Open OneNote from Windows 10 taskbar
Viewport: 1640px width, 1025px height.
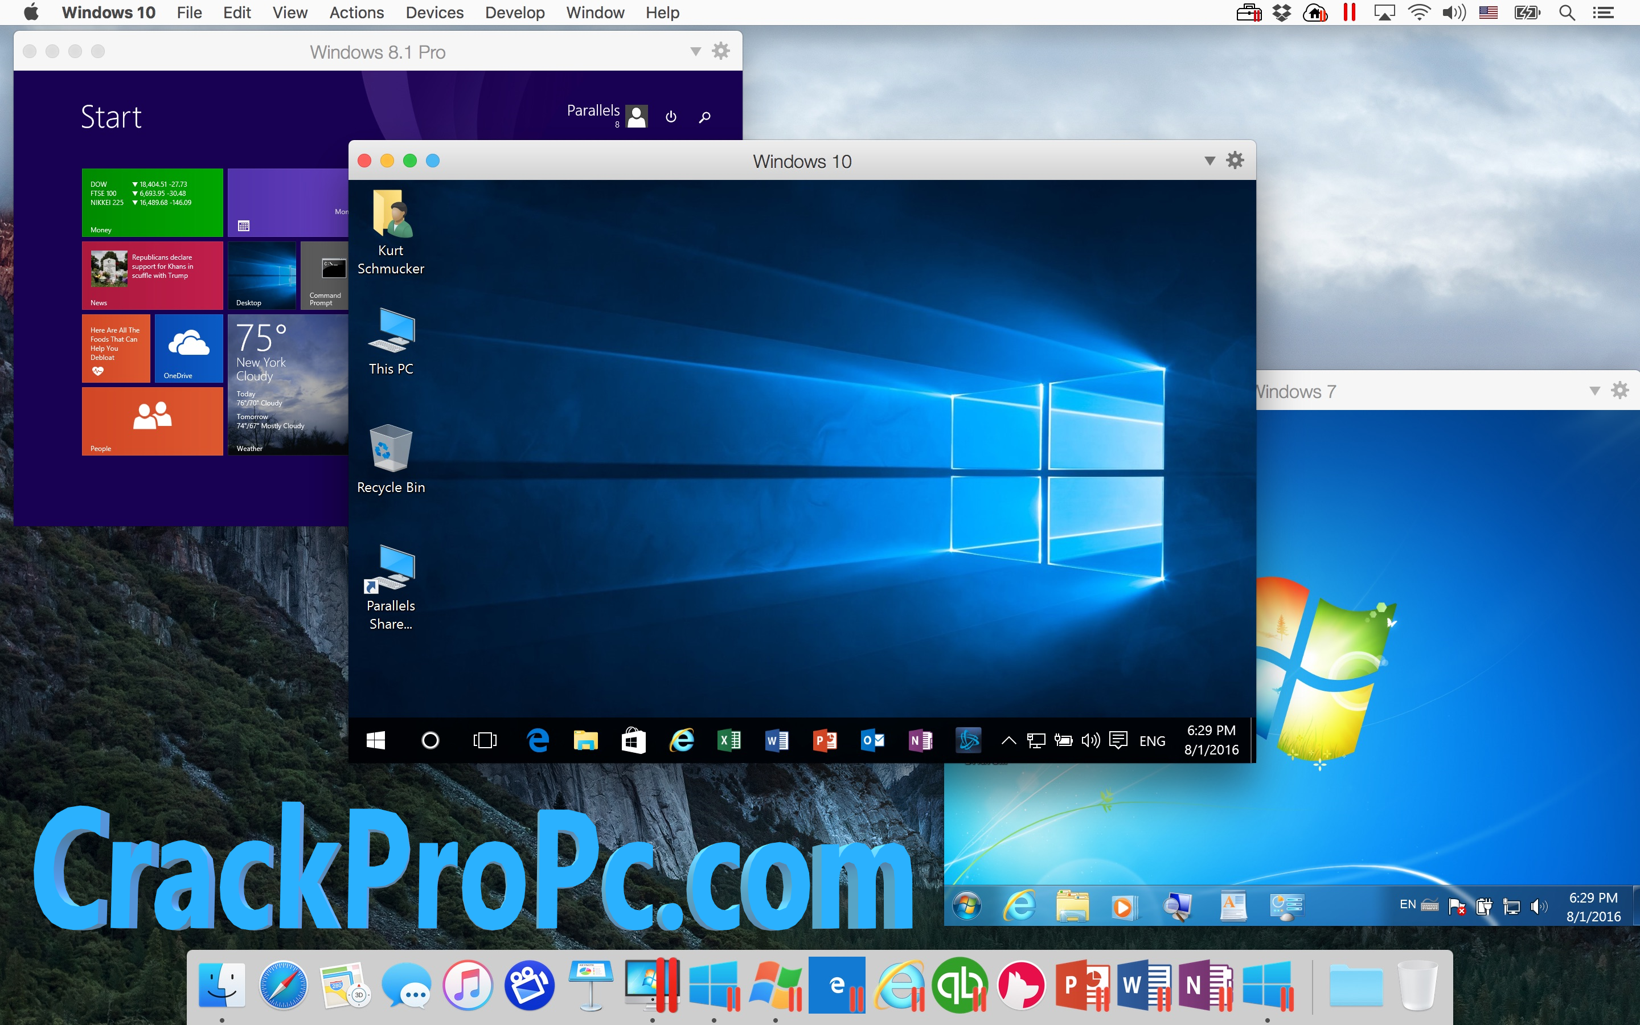click(920, 740)
